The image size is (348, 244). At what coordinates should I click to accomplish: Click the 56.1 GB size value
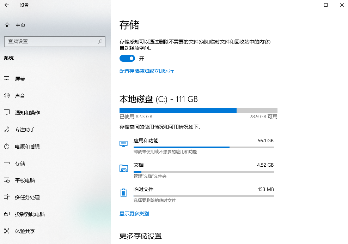click(265, 141)
